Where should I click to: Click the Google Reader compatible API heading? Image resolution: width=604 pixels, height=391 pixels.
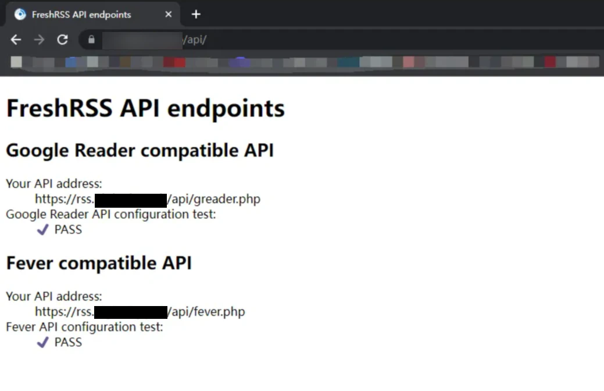(140, 150)
